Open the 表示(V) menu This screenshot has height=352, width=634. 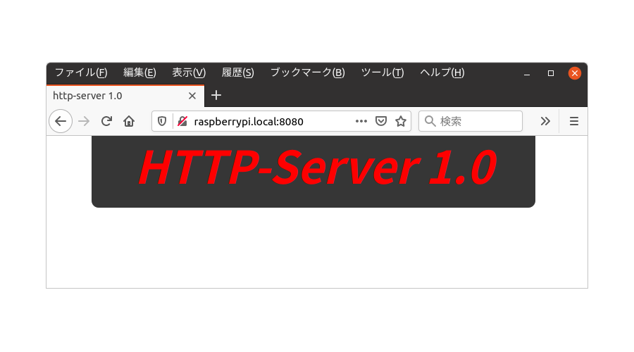189,73
